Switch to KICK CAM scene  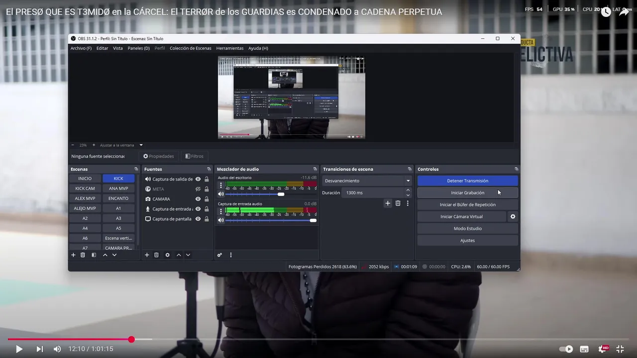(x=85, y=188)
